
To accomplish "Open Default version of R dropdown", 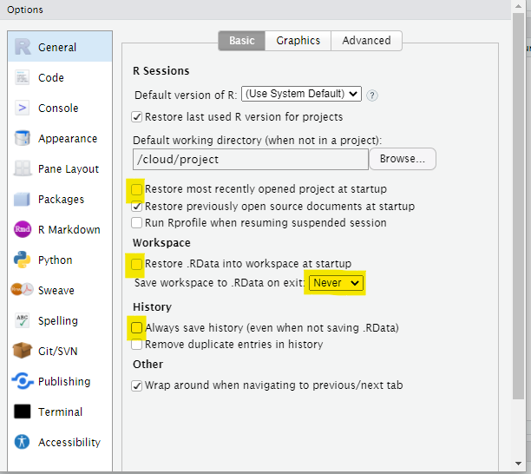I will tap(301, 94).
